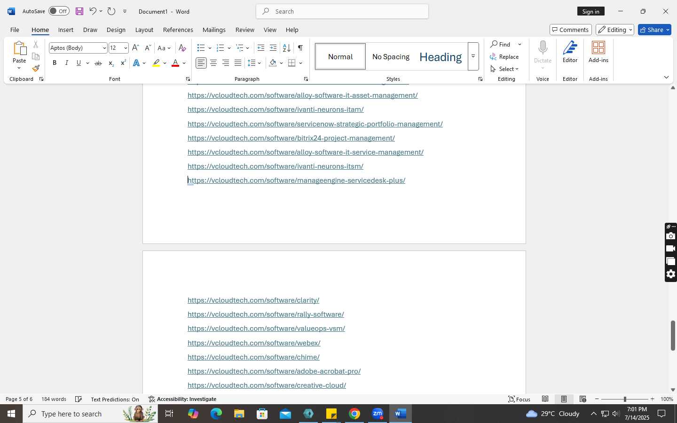Viewport: 677px width, 423px height.
Task: Switch to Read Mode view
Action: tap(545, 399)
